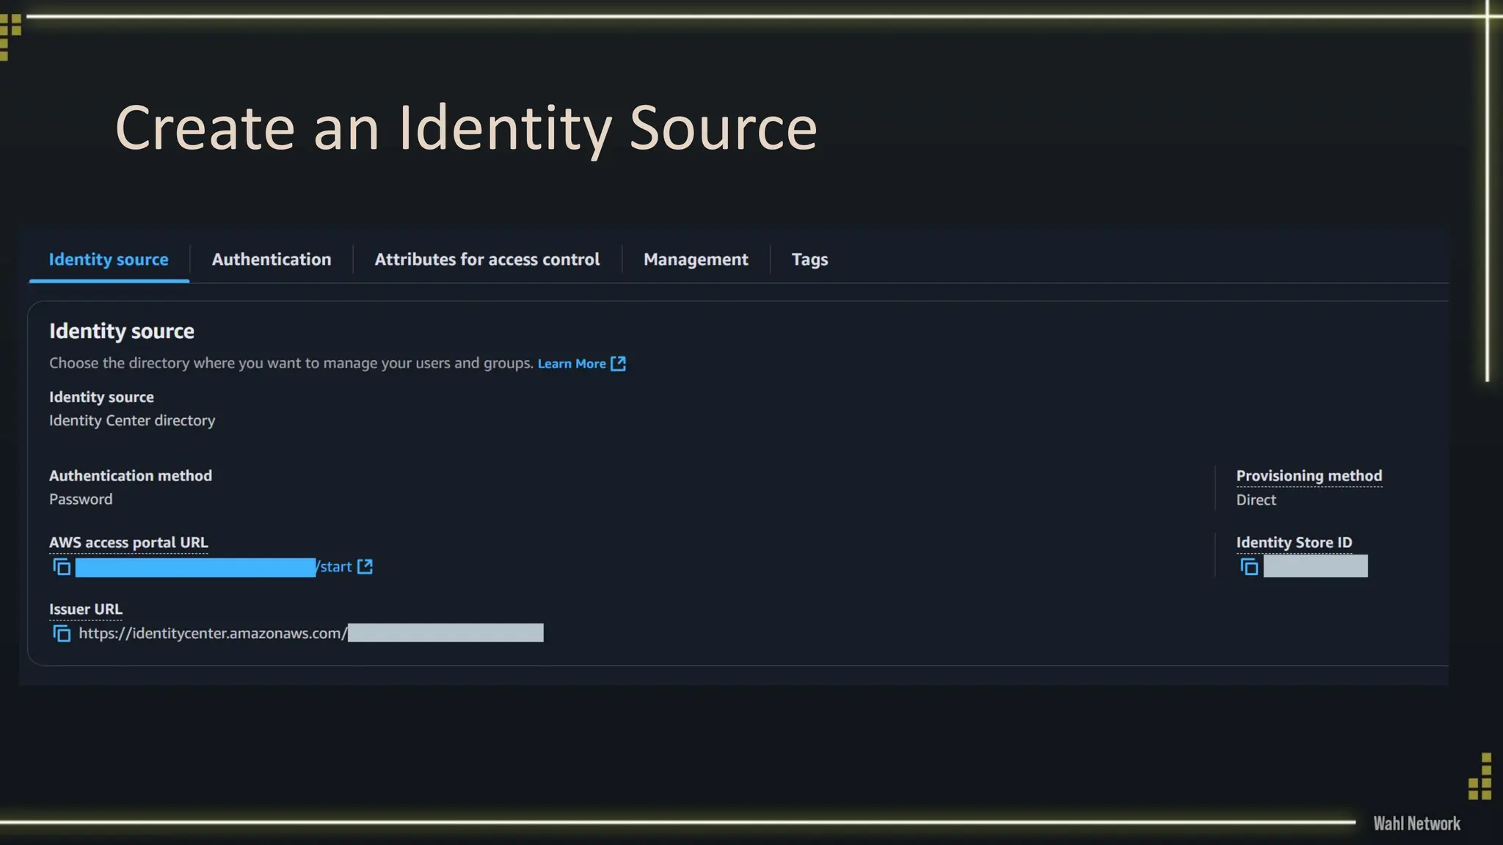Copy the AWS access portal URL
1503x845 pixels.
click(x=62, y=567)
